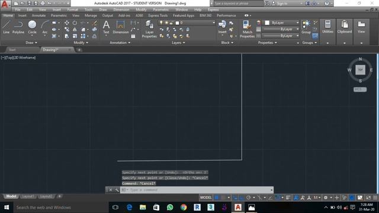
Task: Click the Save icon in quick access toolbar
Action: [29, 4]
